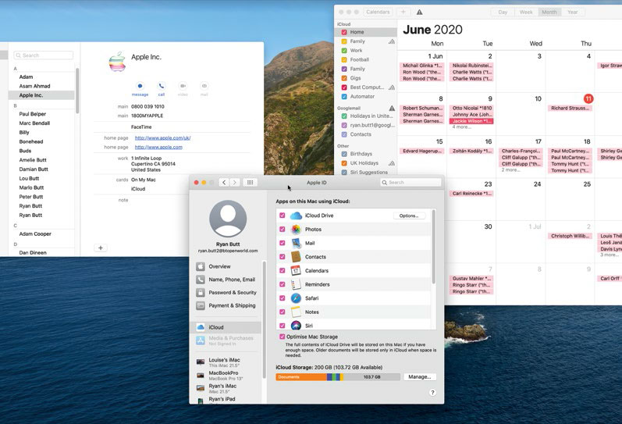
Task: Click the Apple Inc. rainbow logo picture
Action: pyautogui.click(x=118, y=62)
